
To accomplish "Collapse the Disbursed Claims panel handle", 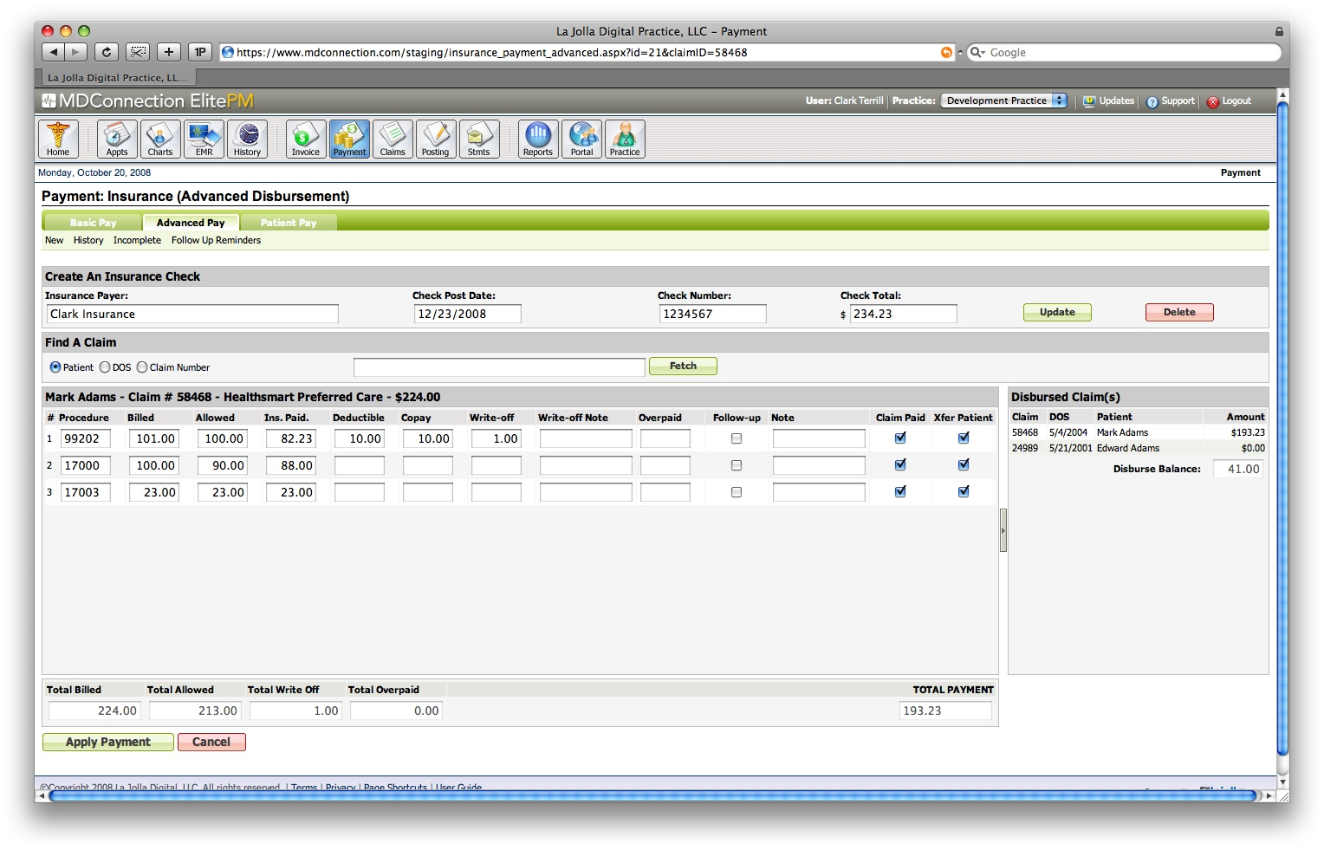I will 1003,530.
